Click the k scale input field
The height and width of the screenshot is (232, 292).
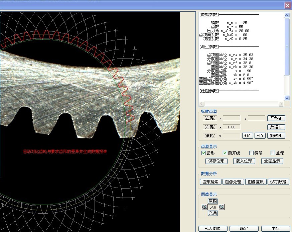[232, 127]
